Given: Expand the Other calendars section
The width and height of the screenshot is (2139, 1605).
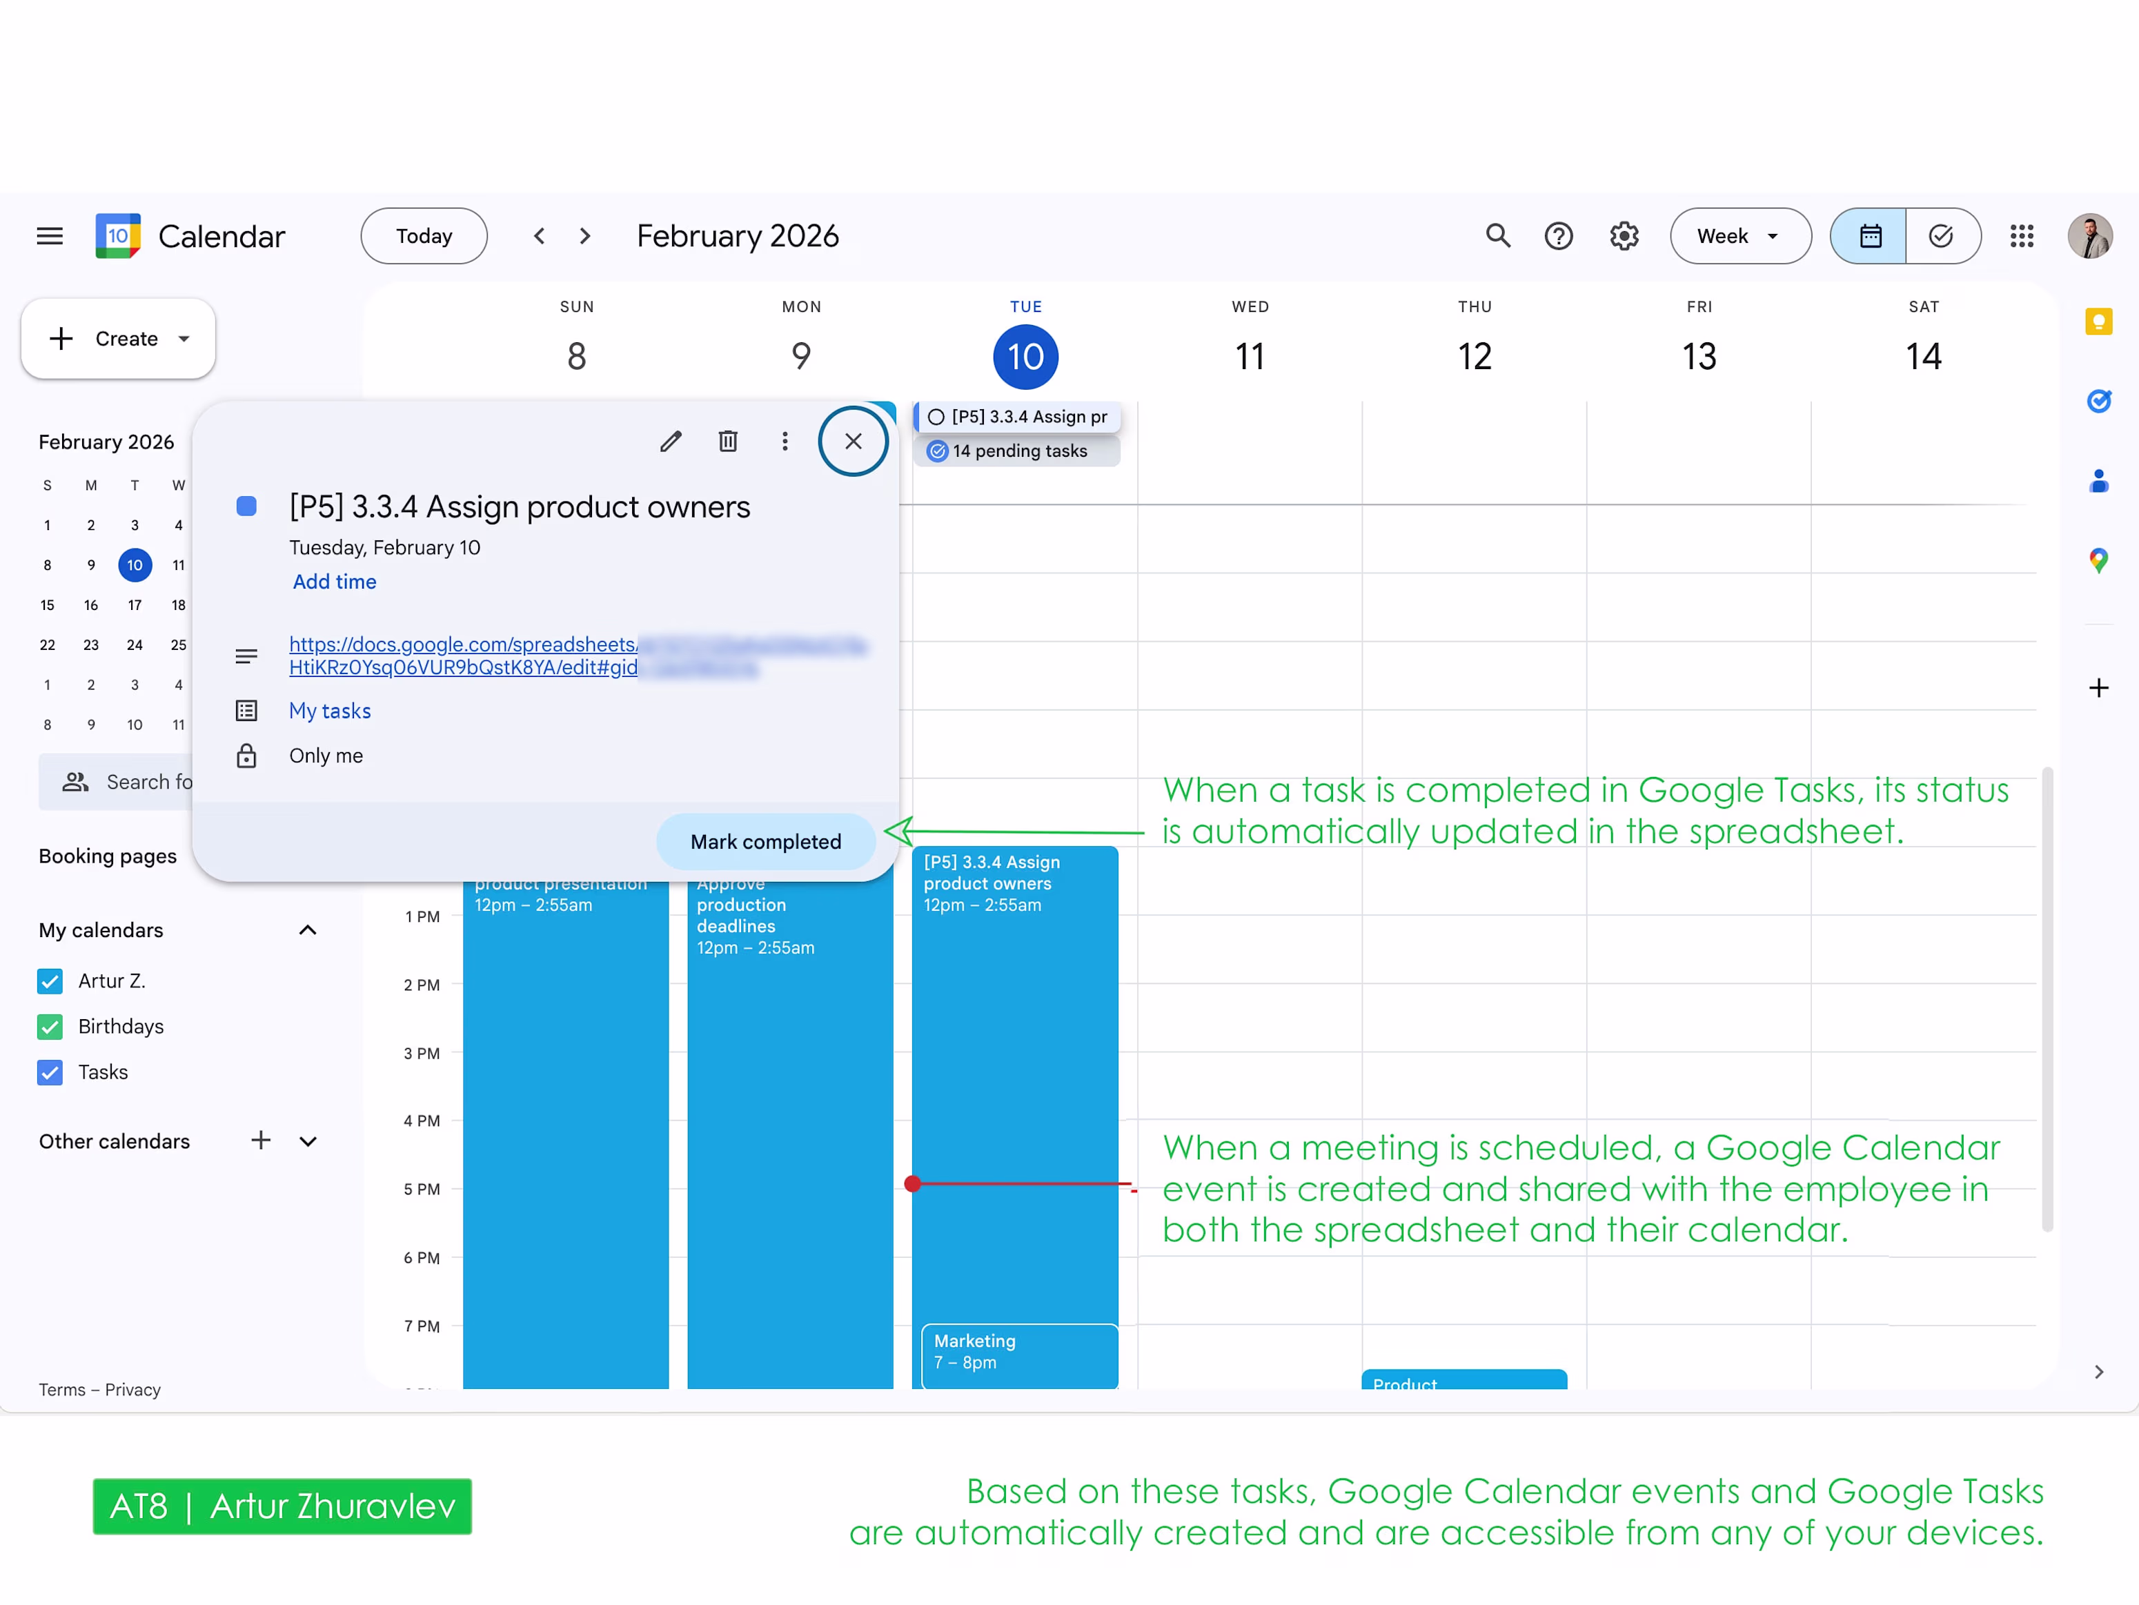Looking at the screenshot, I should coord(308,1142).
